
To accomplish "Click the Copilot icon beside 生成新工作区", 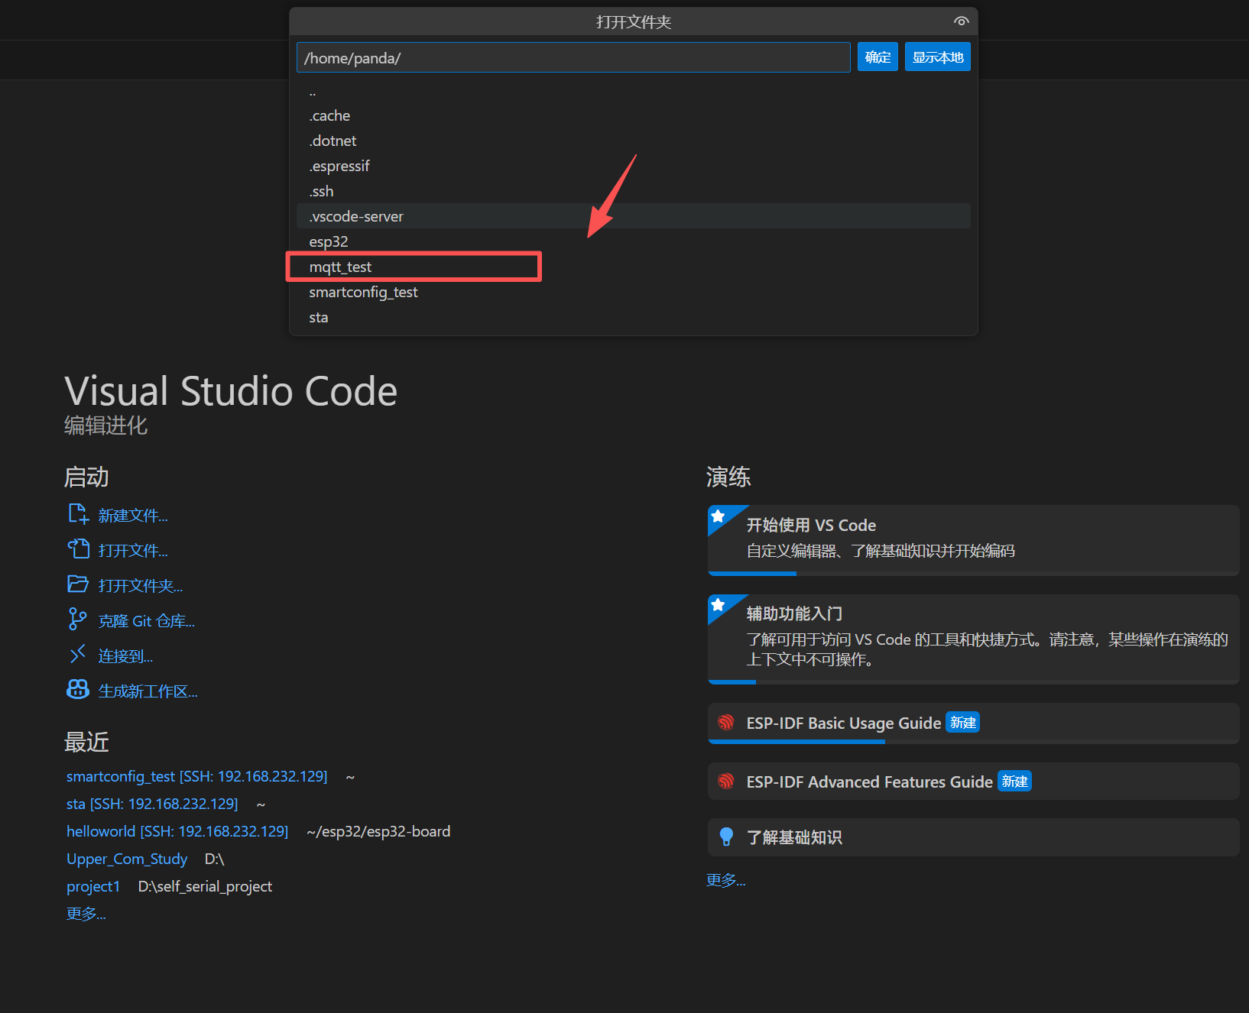I will point(78,690).
